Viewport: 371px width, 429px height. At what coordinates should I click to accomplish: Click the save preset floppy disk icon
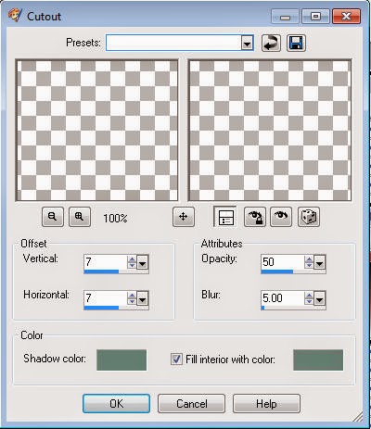coord(296,43)
